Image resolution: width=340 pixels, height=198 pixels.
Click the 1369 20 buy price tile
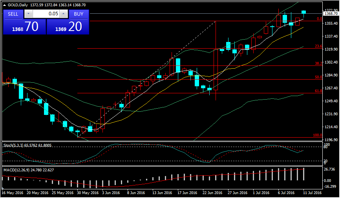pyautogui.click(x=68, y=27)
